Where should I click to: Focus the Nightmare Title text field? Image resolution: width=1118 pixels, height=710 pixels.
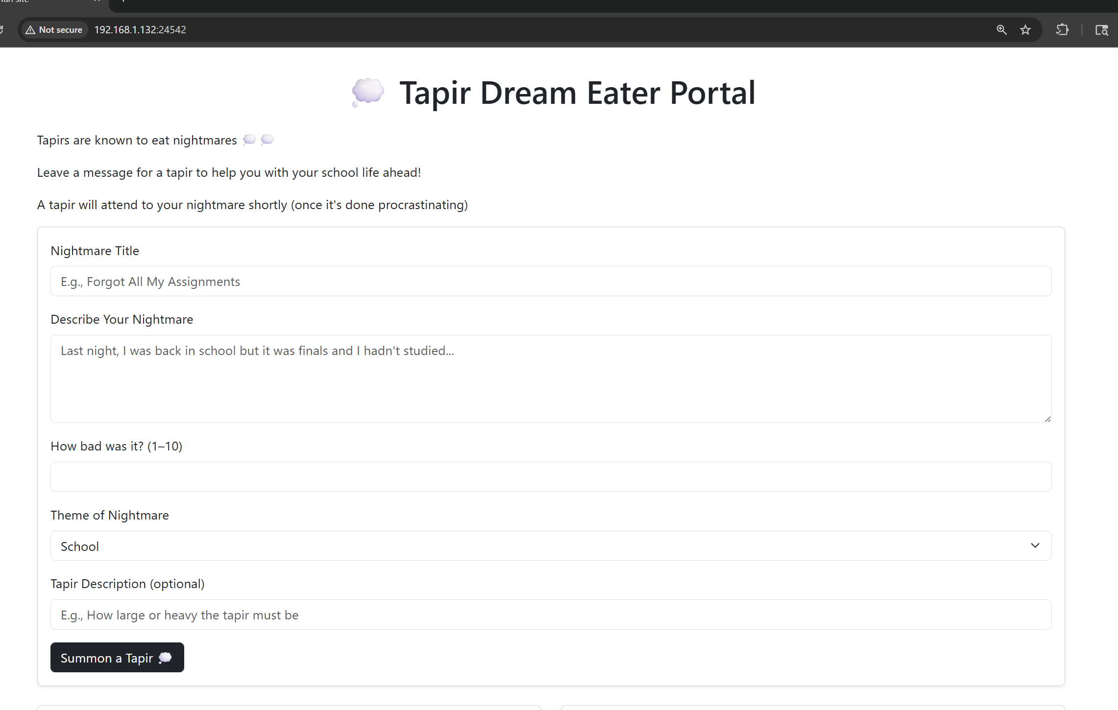coord(551,281)
